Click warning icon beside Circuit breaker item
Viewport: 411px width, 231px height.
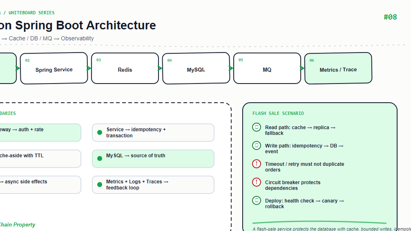pos(257,182)
